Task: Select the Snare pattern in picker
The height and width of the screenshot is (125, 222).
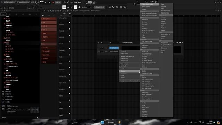Action: pos(49,33)
